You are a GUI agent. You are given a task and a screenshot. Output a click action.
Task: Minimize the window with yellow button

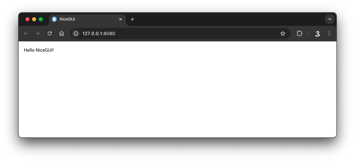tap(34, 19)
